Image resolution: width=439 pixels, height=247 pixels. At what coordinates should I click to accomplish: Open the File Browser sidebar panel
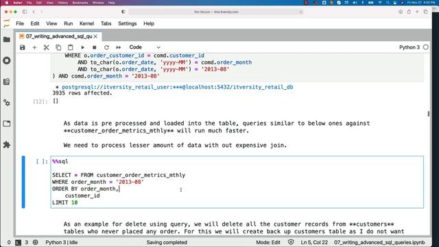[x=7, y=40]
